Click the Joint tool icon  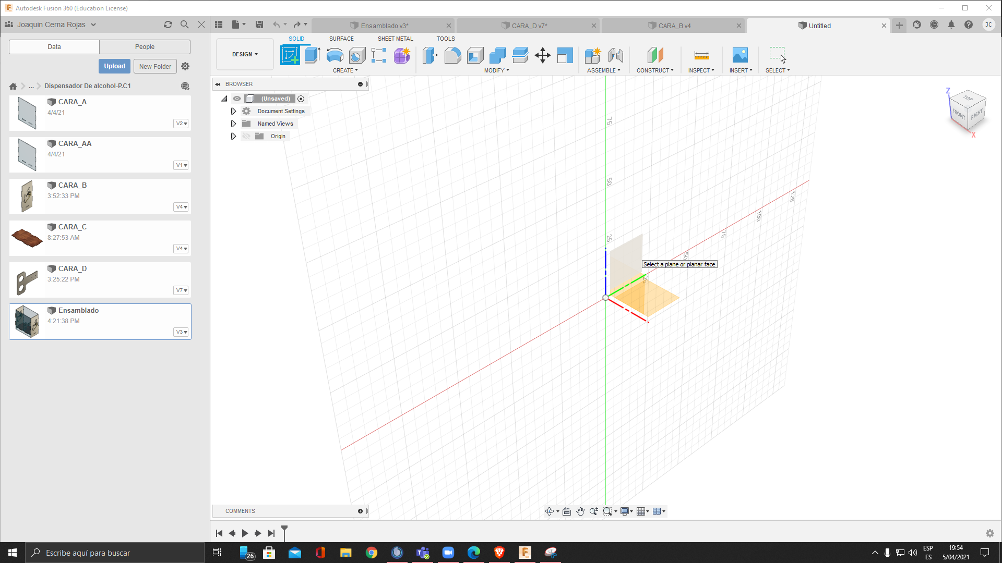coord(616,55)
